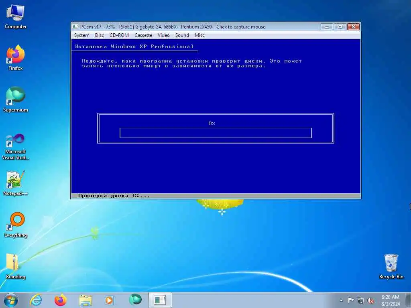
Task: Click the muted volume tray icon
Action: click(x=370, y=301)
